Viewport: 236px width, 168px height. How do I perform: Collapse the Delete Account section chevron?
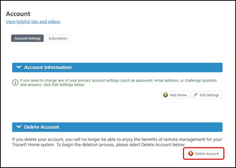click(x=19, y=127)
